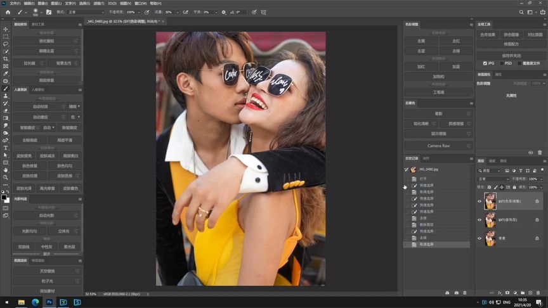Viewport: 548px width, 308px height.
Task: Click the Home icon in options bar
Action: [x=8, y=12]
